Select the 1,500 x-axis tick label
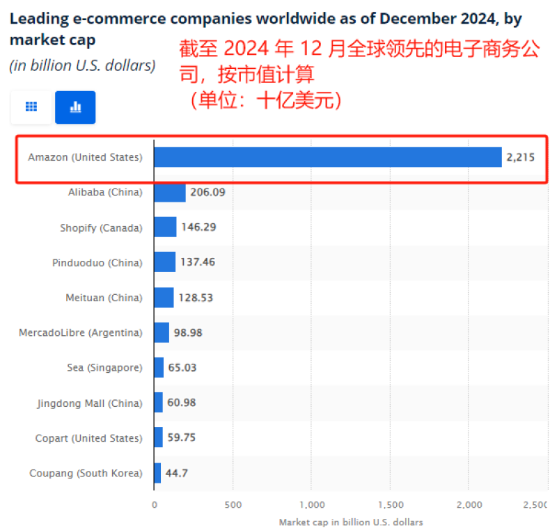This screenshot has height=530, width=557. point(391,505)
